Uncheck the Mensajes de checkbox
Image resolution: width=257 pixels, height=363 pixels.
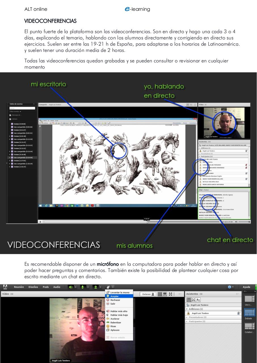10,115
